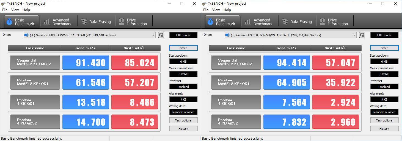Switch to Data Erasing in left window
The height and width of the screenshot is (141, 402).
click(x=96, y=22)
